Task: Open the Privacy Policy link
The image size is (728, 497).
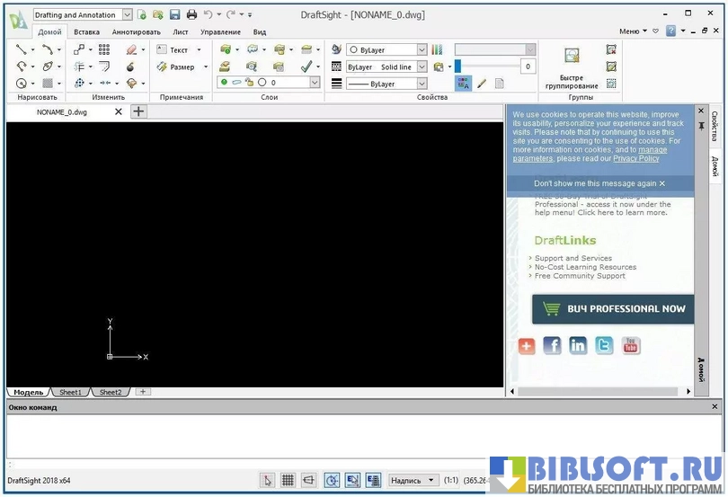Action: point(635,158)
